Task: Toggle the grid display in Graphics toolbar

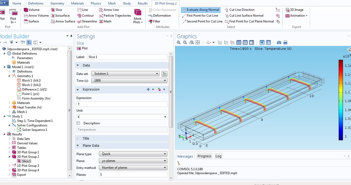Action: 239,42
